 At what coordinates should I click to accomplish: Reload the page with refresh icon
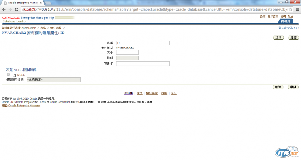17,9
